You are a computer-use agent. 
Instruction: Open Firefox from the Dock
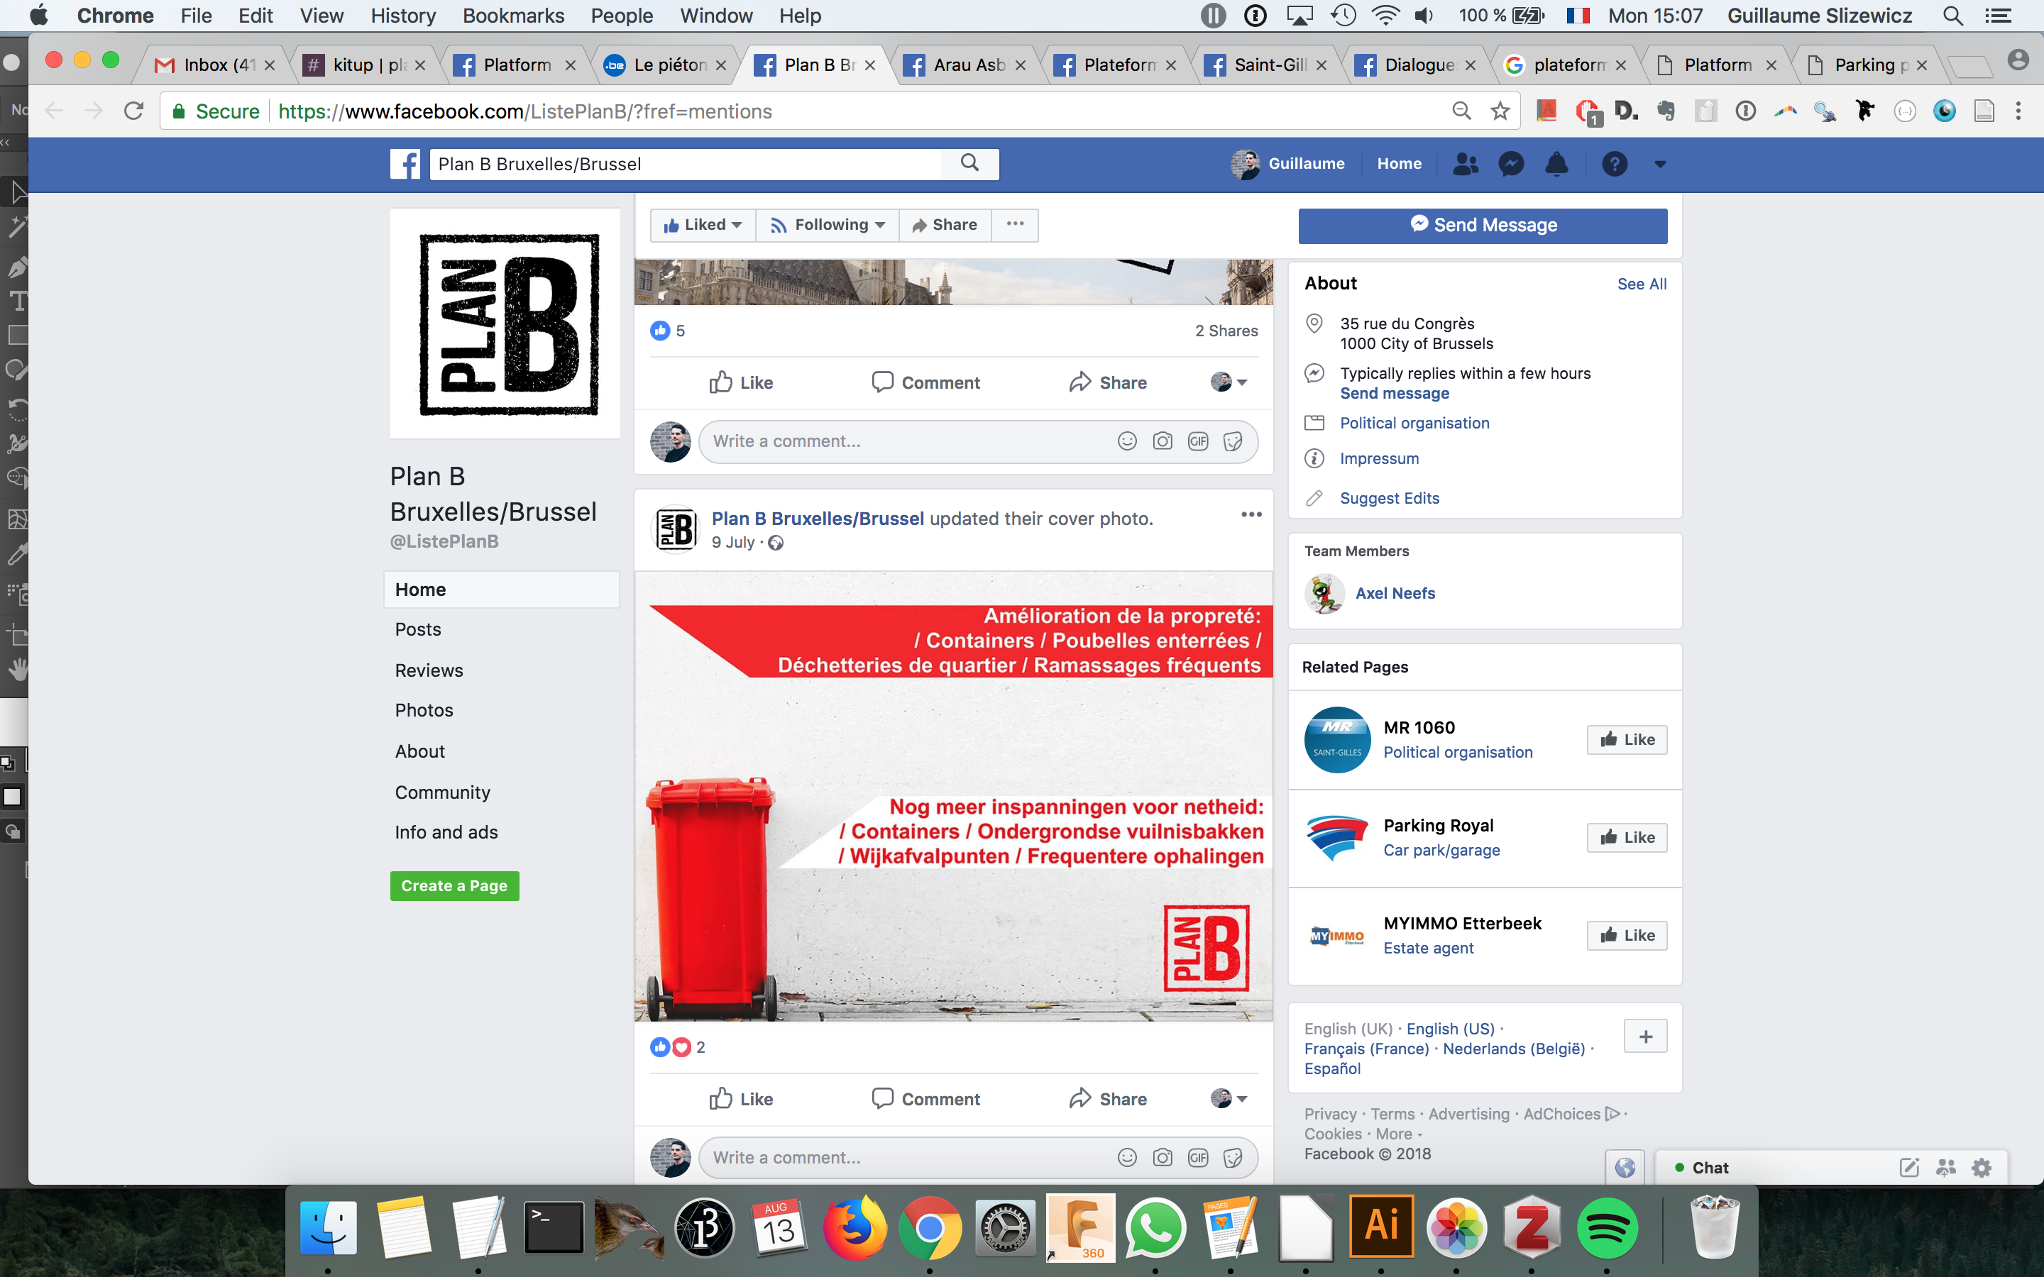click(855, 1227)
